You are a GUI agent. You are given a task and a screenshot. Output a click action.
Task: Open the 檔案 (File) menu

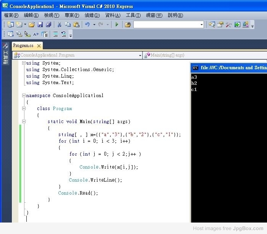coord(11,15)
